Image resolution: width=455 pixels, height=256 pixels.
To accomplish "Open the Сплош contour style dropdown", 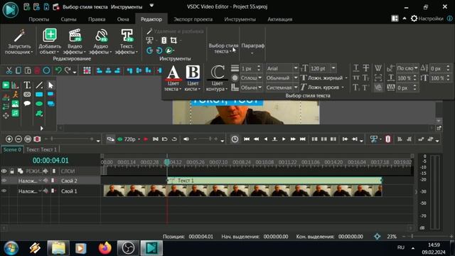I will click(259, 78).
